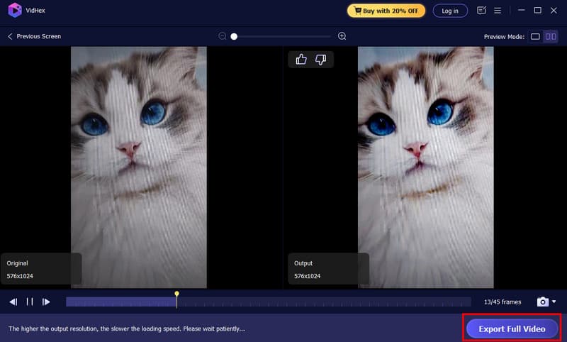The image size is (567, 342).
Task: Expand the snapshot options dropdown arrow
Action: [554, 302]
